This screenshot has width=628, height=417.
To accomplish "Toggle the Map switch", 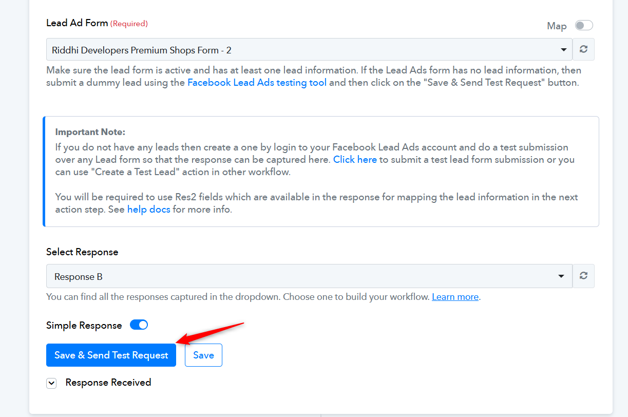I will click(x=584, y=25).
